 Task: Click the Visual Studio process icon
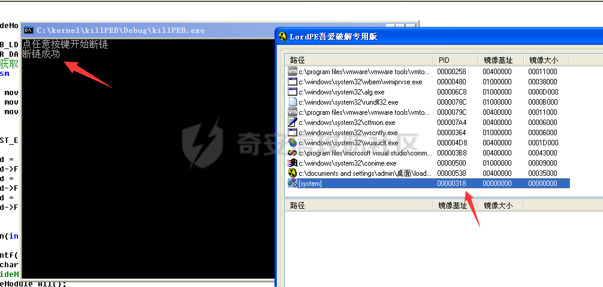coord(293,152)
